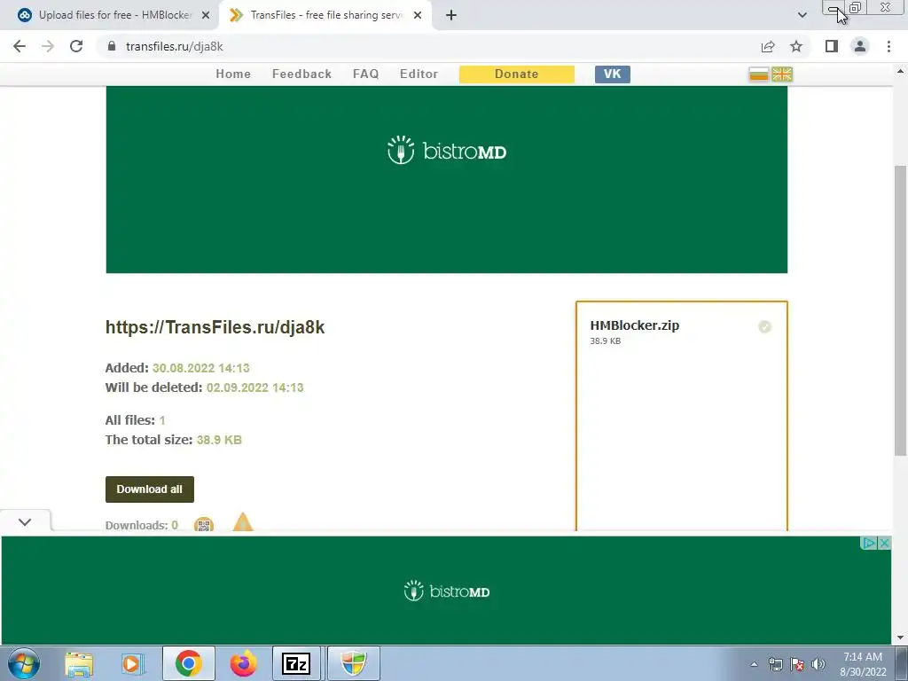Launch Windows Media Player from taskbar

point(132,663)
